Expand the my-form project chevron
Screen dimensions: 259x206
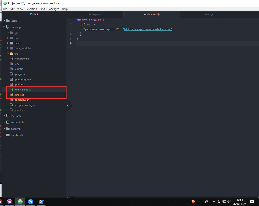pyautogui.click(x=4, y=116)
